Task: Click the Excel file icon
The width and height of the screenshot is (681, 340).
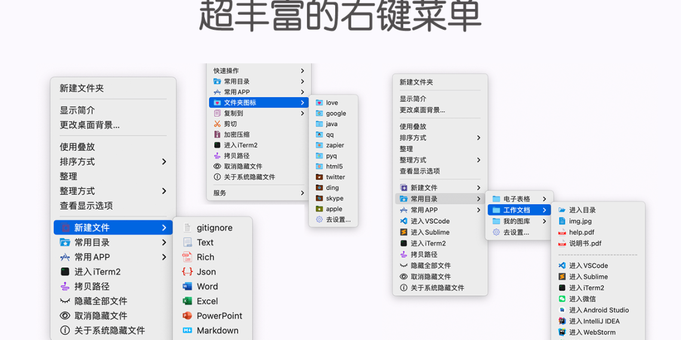Action: (x=187, y=301)
